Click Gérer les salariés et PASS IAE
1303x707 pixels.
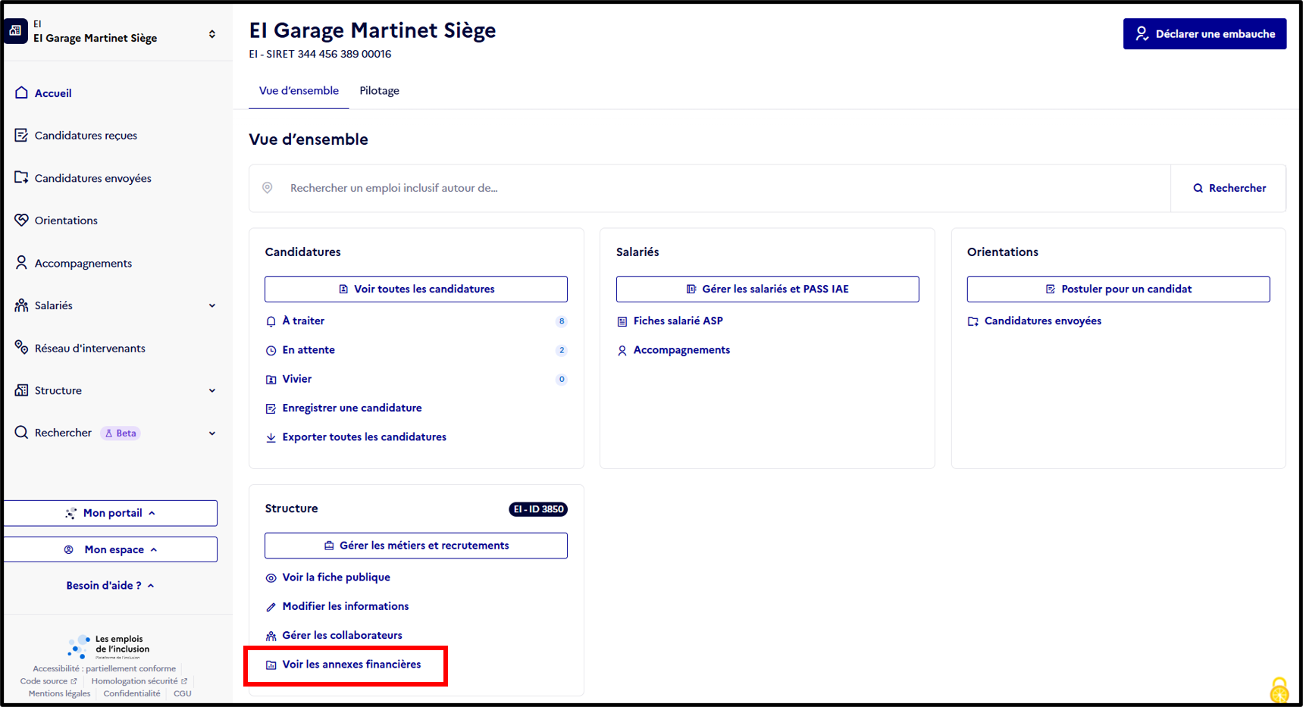point(767,289)
